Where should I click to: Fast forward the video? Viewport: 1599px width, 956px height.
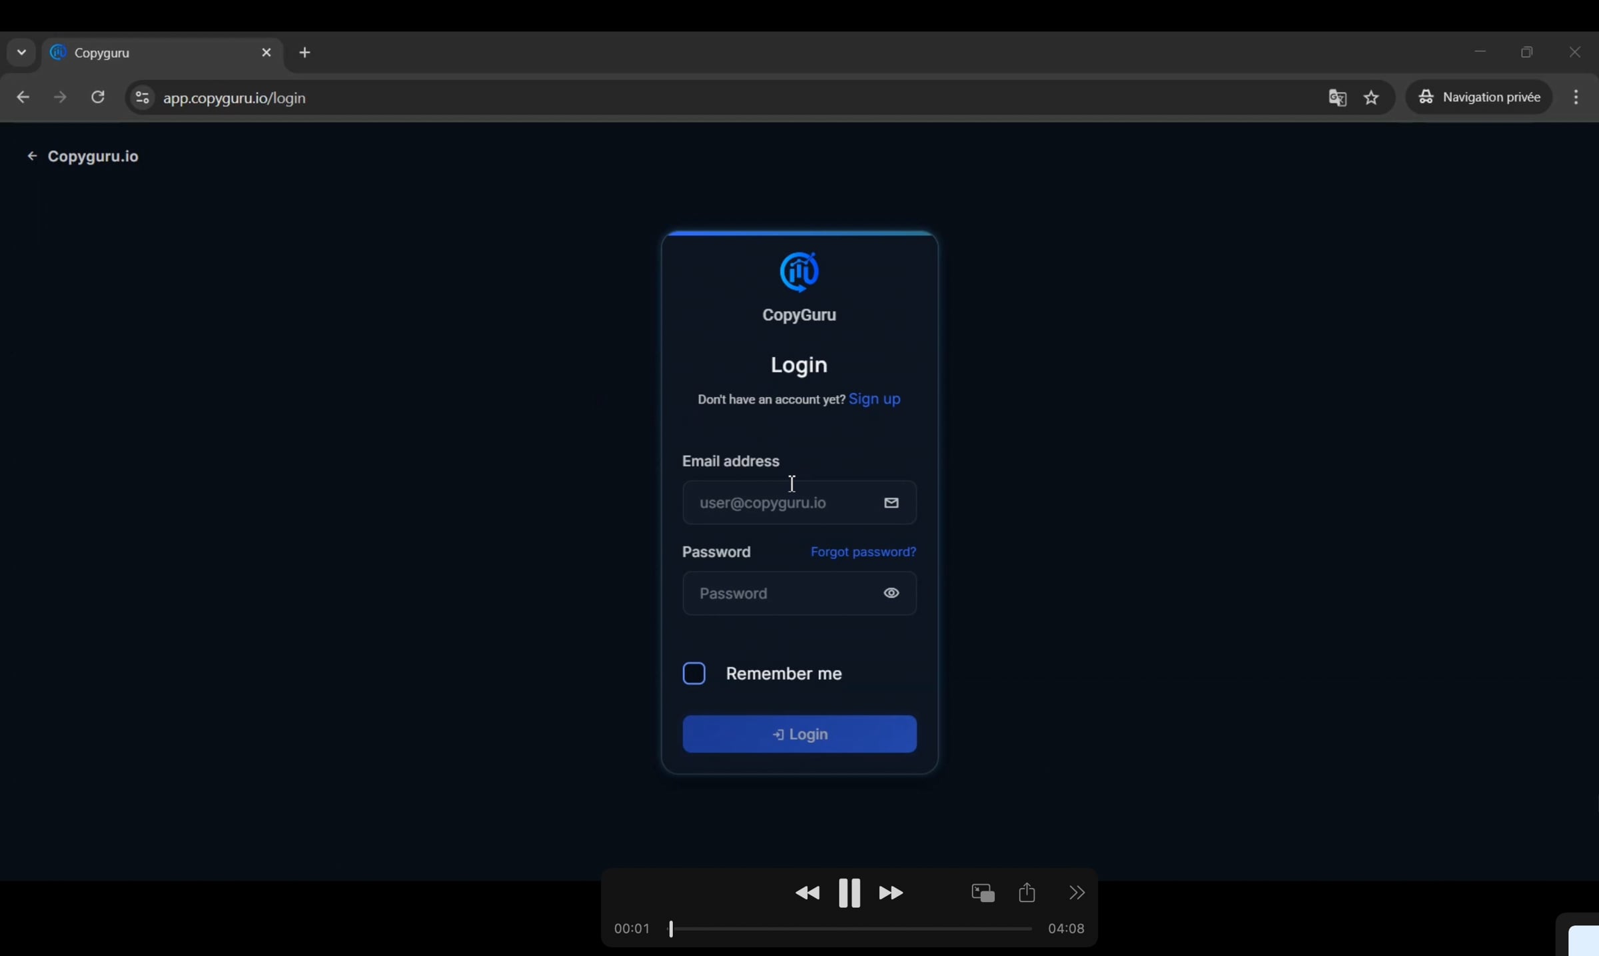(891, 893)
